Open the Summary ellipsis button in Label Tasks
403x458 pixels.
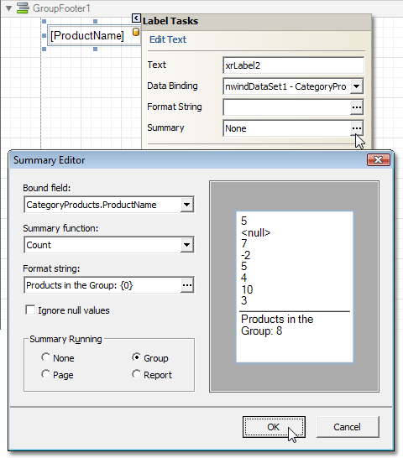coord(357,128)
